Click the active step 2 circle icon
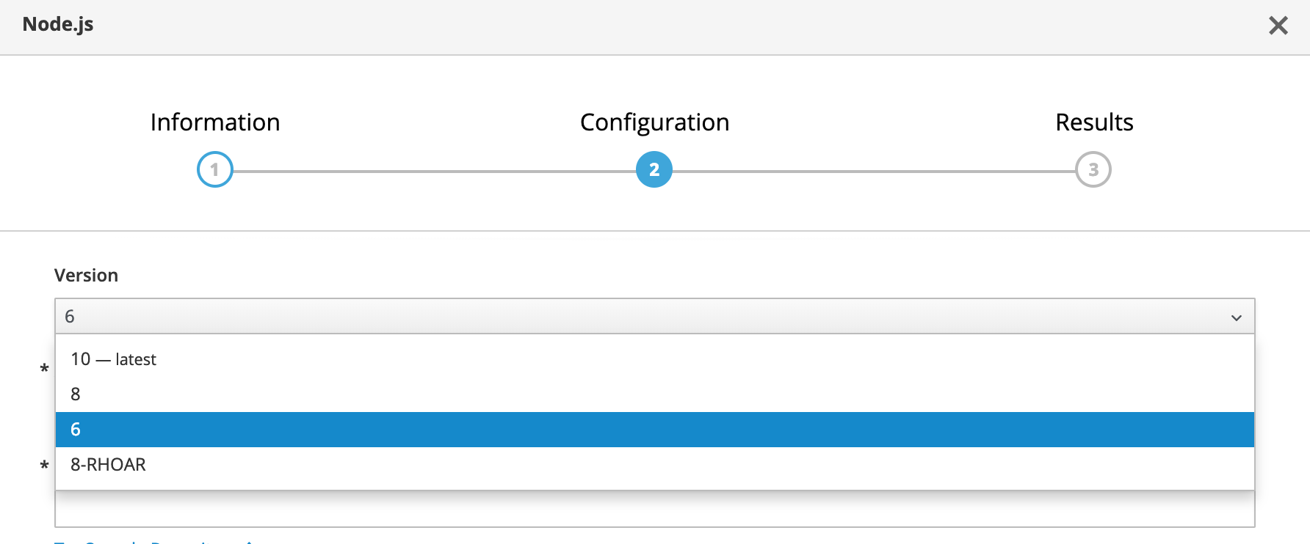The width and height of the screenshot is (1310, 544). click(654, 170)
